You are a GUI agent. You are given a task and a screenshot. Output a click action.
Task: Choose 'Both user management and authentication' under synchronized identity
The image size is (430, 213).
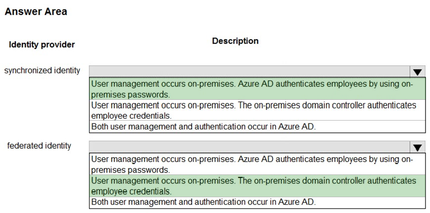pyautogui.click(x=257, y=127)
